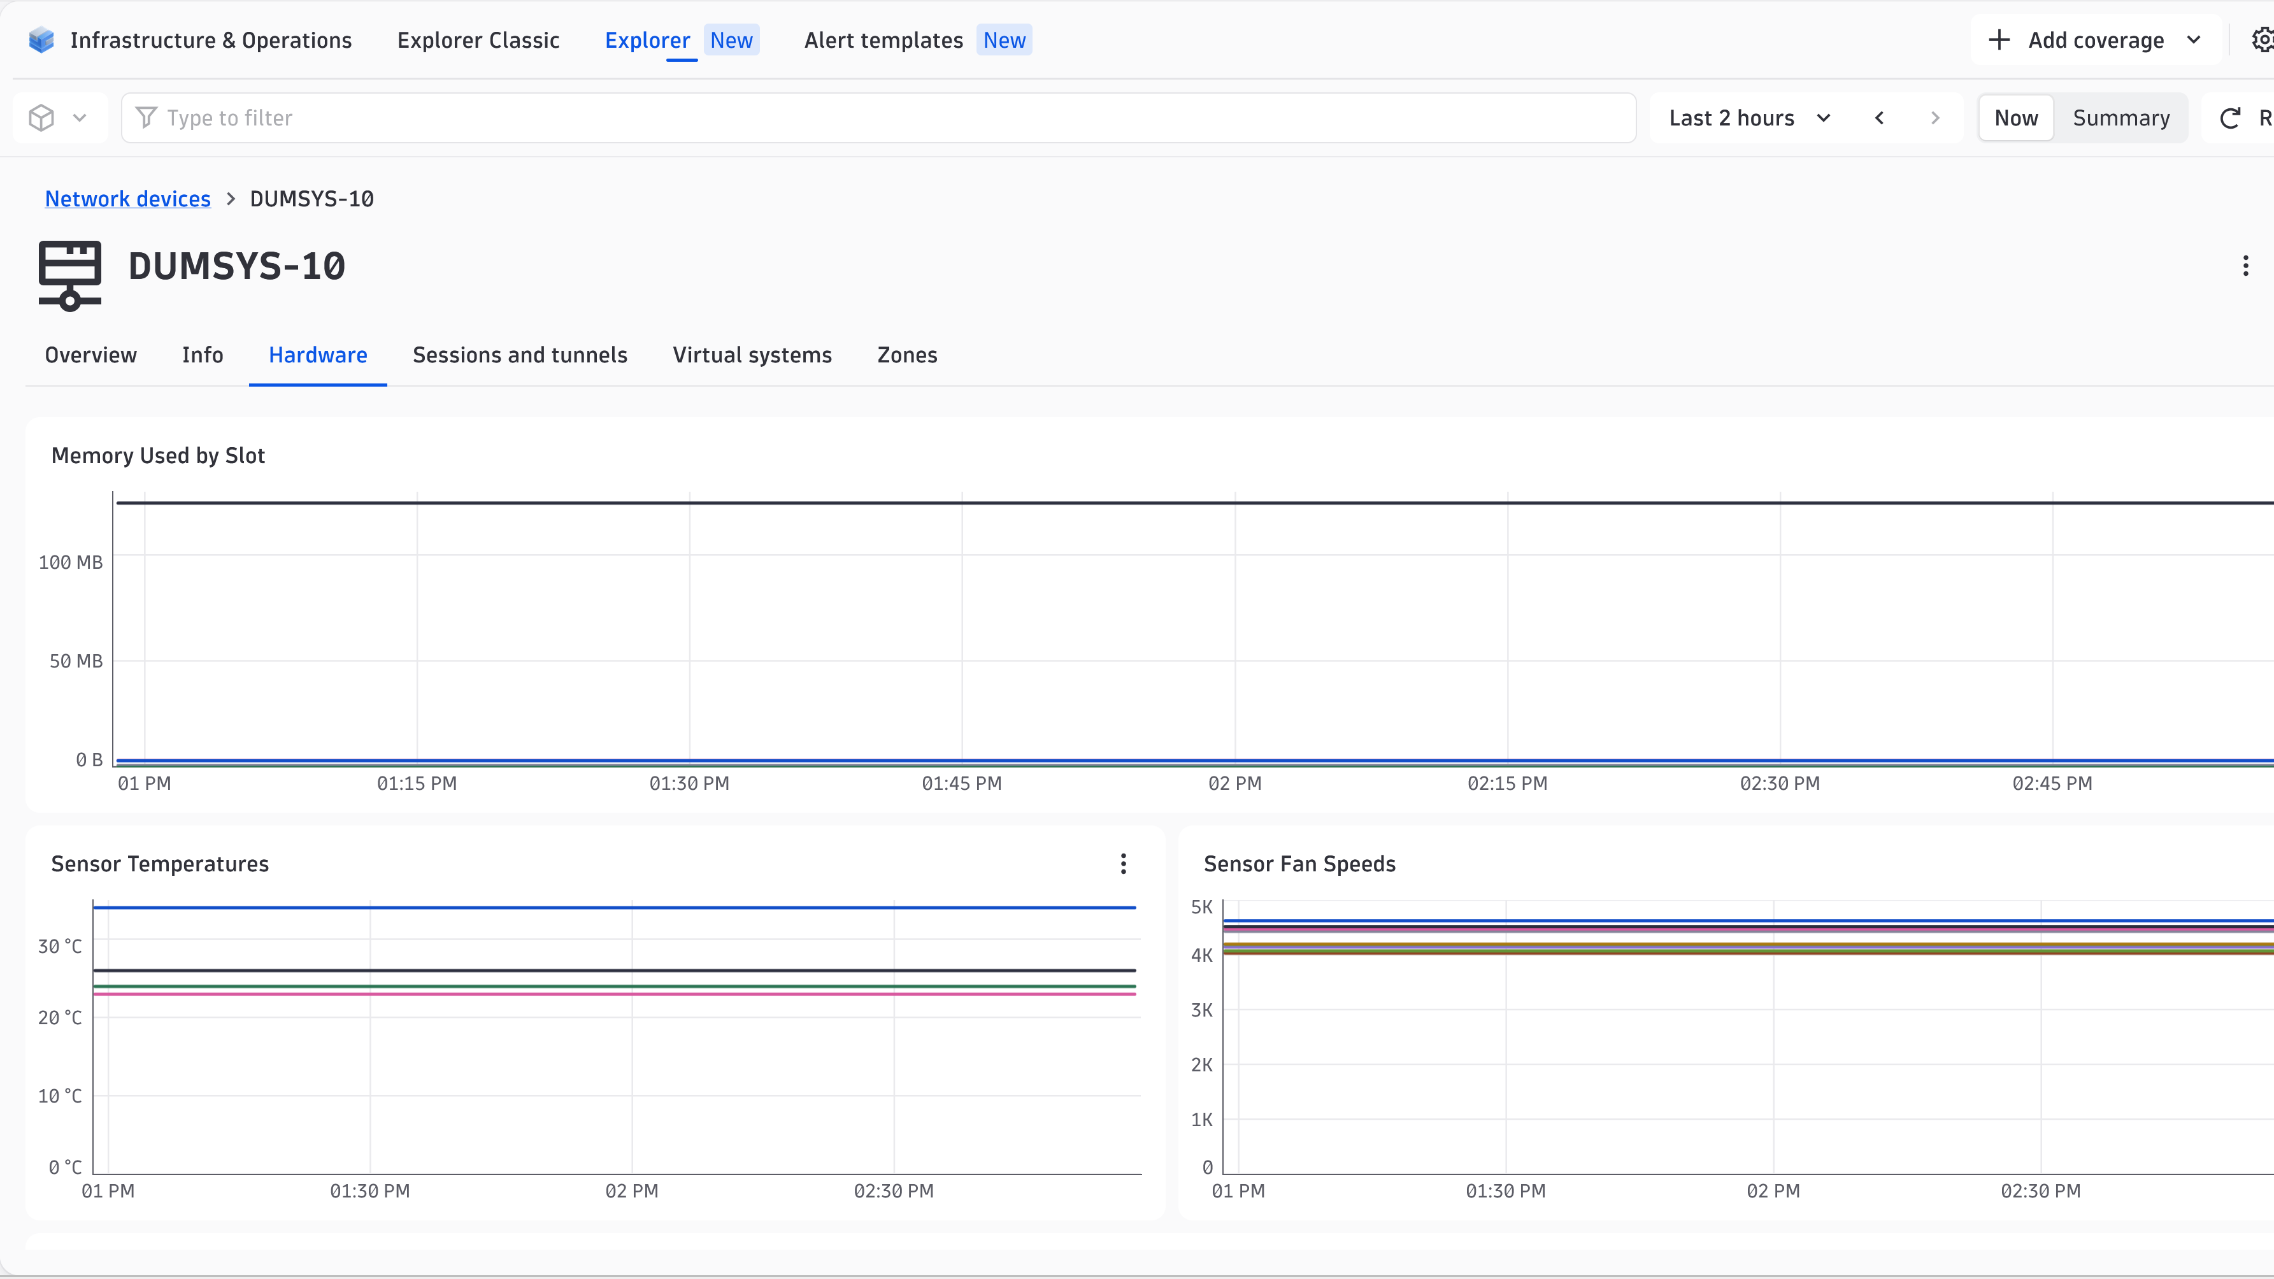
Task: Click 100 MB axis label
Action: tap(71, 562)
